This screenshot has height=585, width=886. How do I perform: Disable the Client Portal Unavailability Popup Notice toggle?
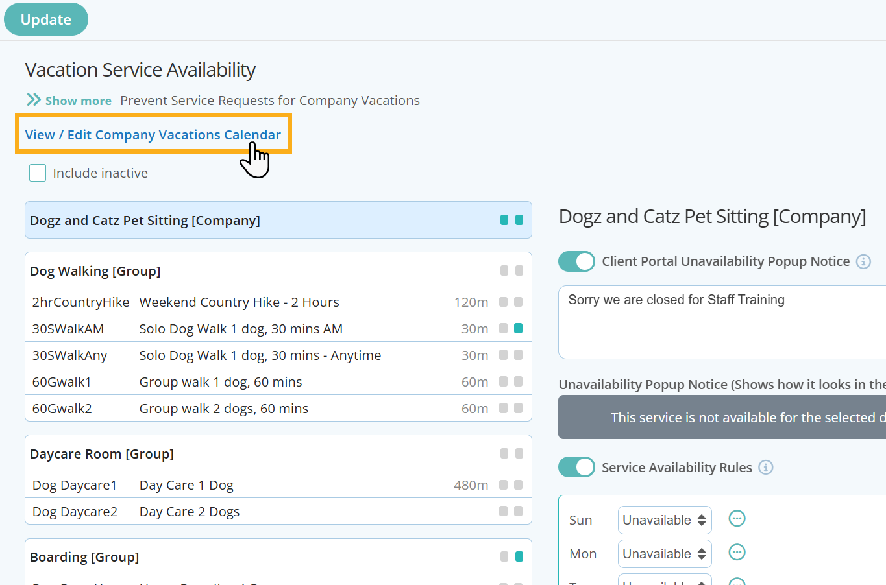[x=576, y=261]
